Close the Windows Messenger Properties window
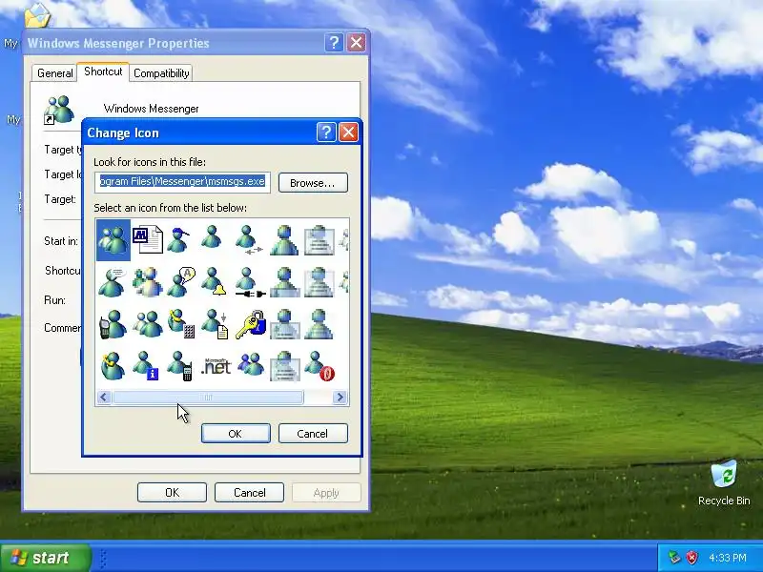Viewport: 763px width, 572px height. point(356,43)
